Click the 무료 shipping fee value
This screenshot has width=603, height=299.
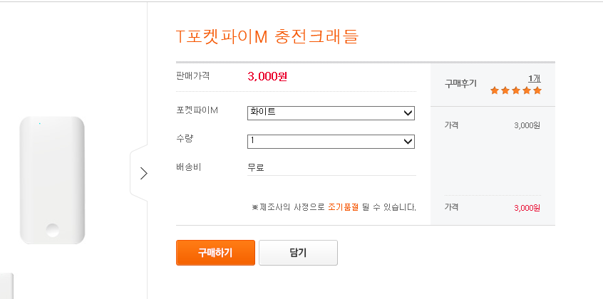pos(256,168)
